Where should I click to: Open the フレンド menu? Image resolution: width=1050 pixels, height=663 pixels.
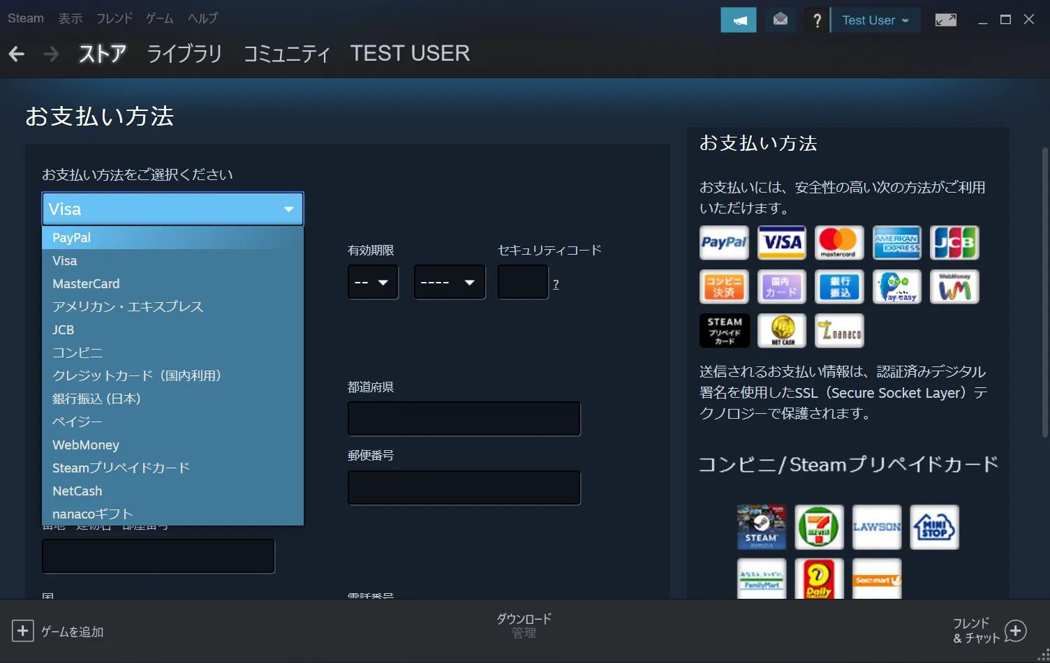click(x=114, y=18)
